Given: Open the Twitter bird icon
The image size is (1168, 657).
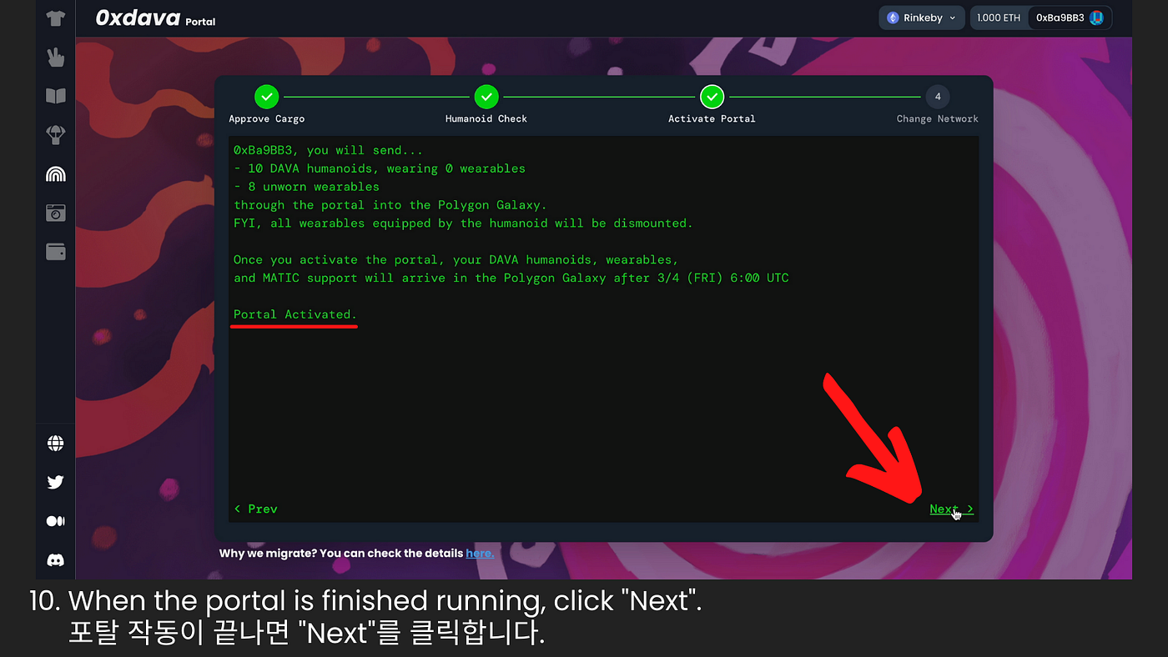Looking at the screenshot, I should coord(56,482).
